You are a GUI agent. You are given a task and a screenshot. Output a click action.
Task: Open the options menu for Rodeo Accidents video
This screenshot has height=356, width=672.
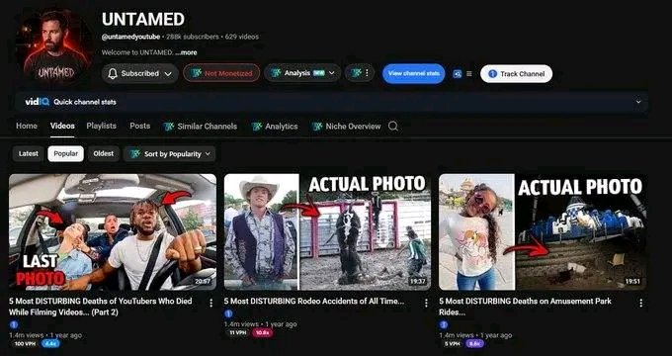426,304
